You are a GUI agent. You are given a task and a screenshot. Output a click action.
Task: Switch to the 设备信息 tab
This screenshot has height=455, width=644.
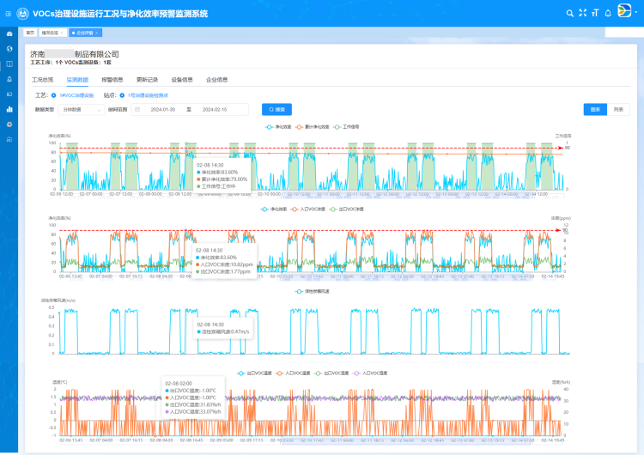(x=182, y=79)
